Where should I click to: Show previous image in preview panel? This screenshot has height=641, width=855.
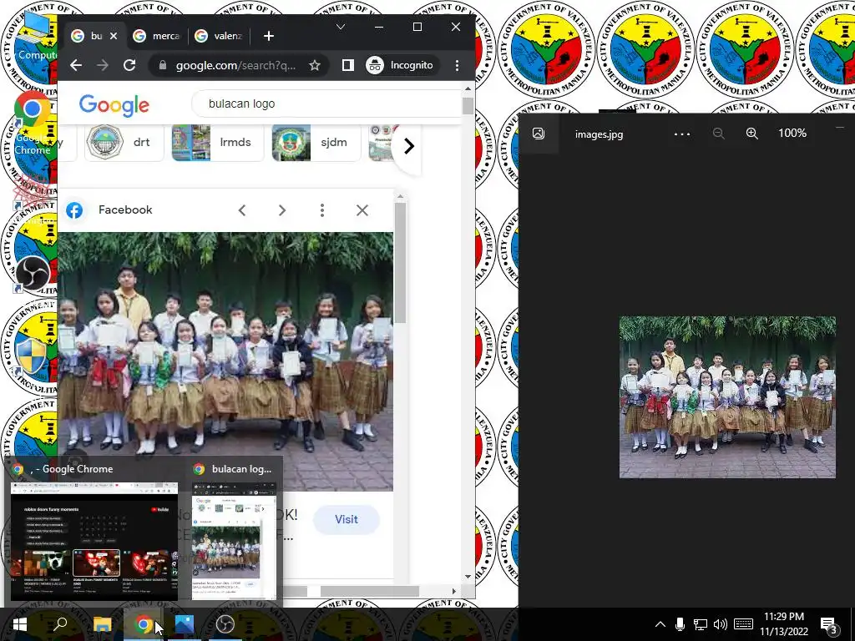point(242,210)
